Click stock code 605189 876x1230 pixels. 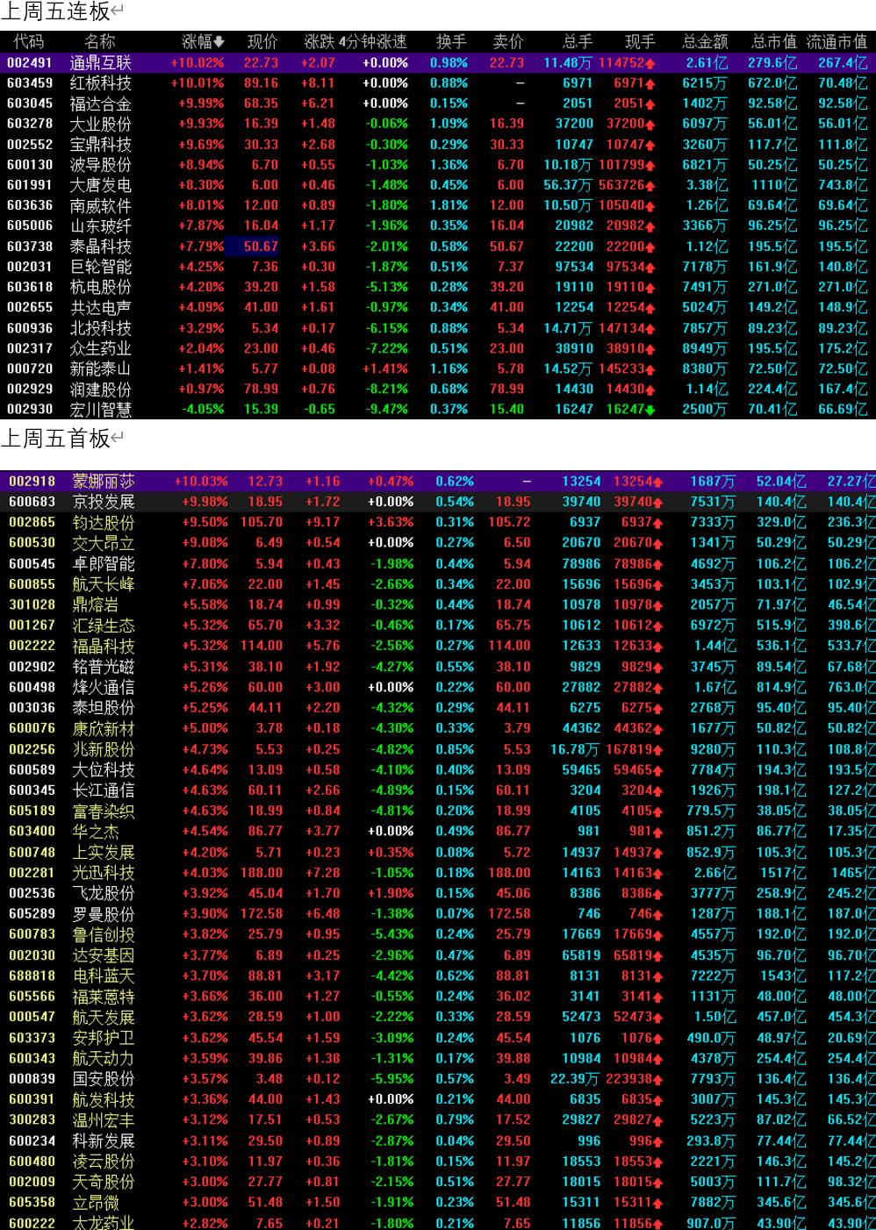coord(32,811)
